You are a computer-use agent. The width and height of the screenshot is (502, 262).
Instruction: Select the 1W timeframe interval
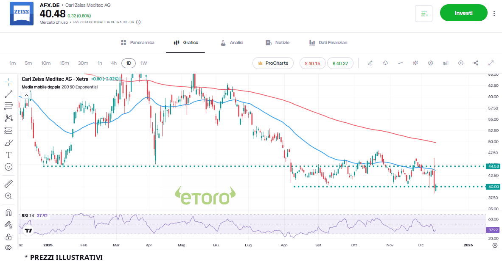pyautogui.click(x=143, y=63)
